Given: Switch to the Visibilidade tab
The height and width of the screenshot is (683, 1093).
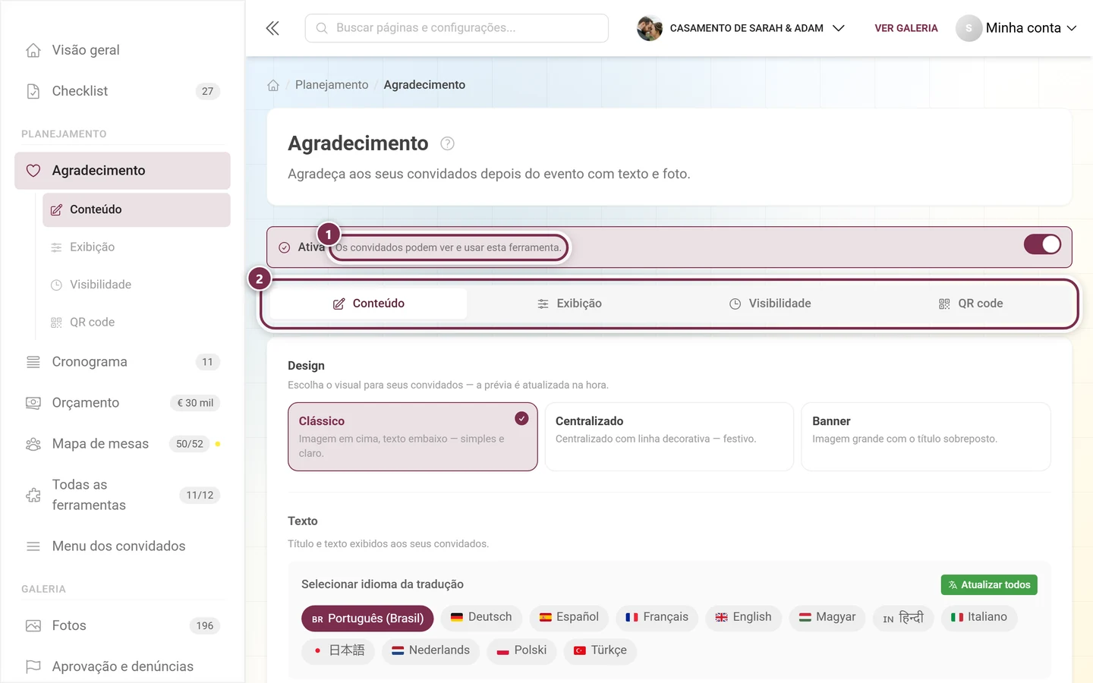Looking at the screenshot, I should pos(770,304).
